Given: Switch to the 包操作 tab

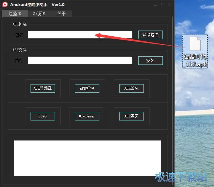Looking at the screenshot, I should pyautogui.click(x=15, y=14).
